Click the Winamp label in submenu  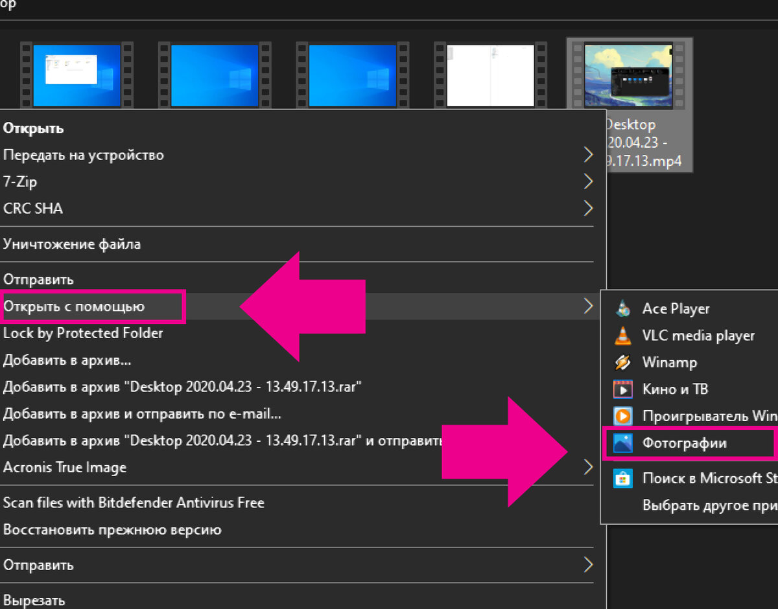670,362
